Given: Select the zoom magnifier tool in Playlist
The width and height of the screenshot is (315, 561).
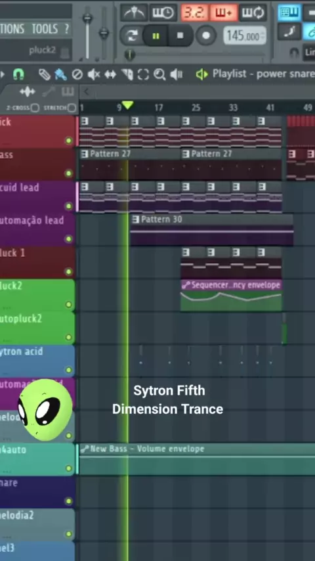Looking at the screenshot, I should pyautogui.click(x=159, y=74).
